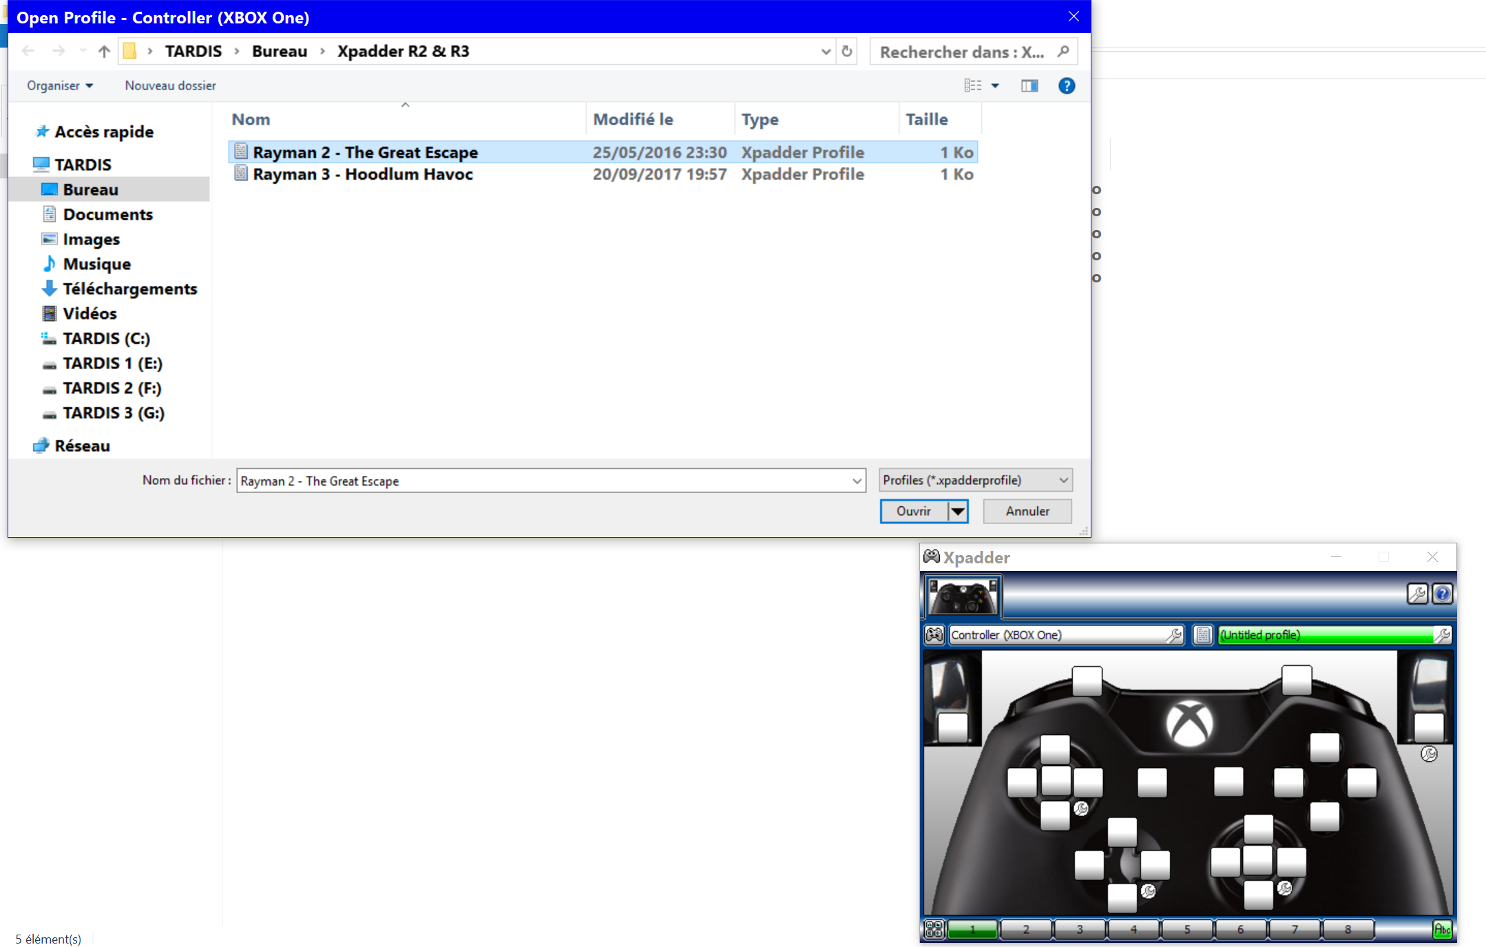Viewport: 1486px width, 947px height.
Task: Click the right stick settings wrench icon
Action: tap(1284, 888)
